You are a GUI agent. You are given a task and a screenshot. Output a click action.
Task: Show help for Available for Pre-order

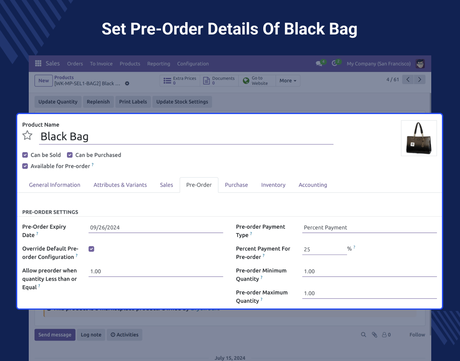[x=92, y=165]
